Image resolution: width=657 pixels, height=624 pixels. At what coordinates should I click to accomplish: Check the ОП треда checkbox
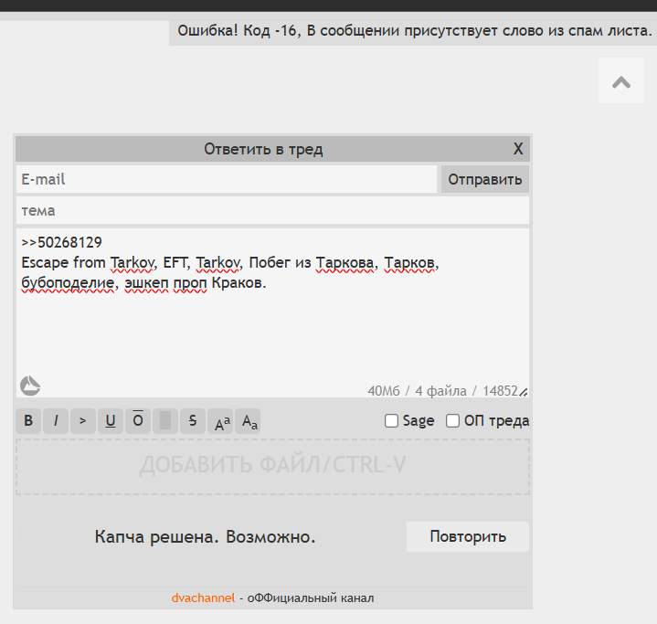[x=452, y=421]
